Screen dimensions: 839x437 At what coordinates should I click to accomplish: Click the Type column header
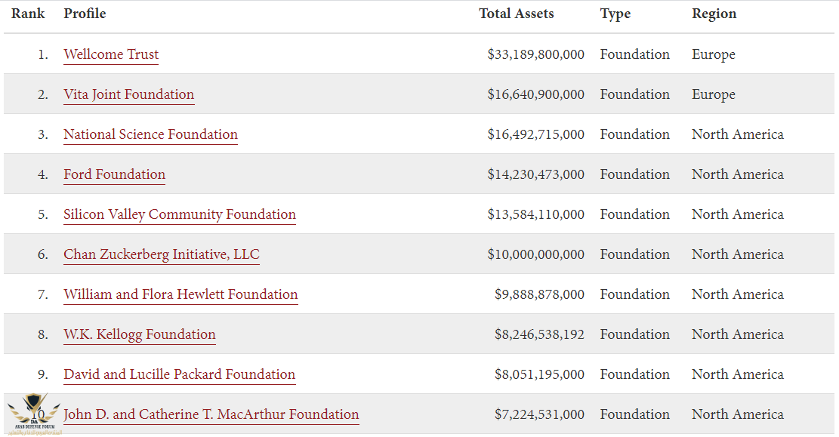pos(615,14)
